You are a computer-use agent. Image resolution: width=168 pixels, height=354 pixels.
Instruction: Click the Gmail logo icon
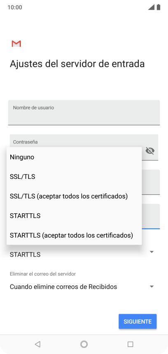point(16,44)
